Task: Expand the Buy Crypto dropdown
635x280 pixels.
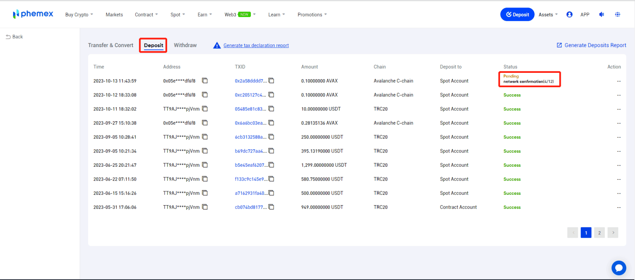Action: click(79, 15)
